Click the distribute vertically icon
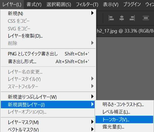This screenshot has height=132, width=154. pos(146,18)
